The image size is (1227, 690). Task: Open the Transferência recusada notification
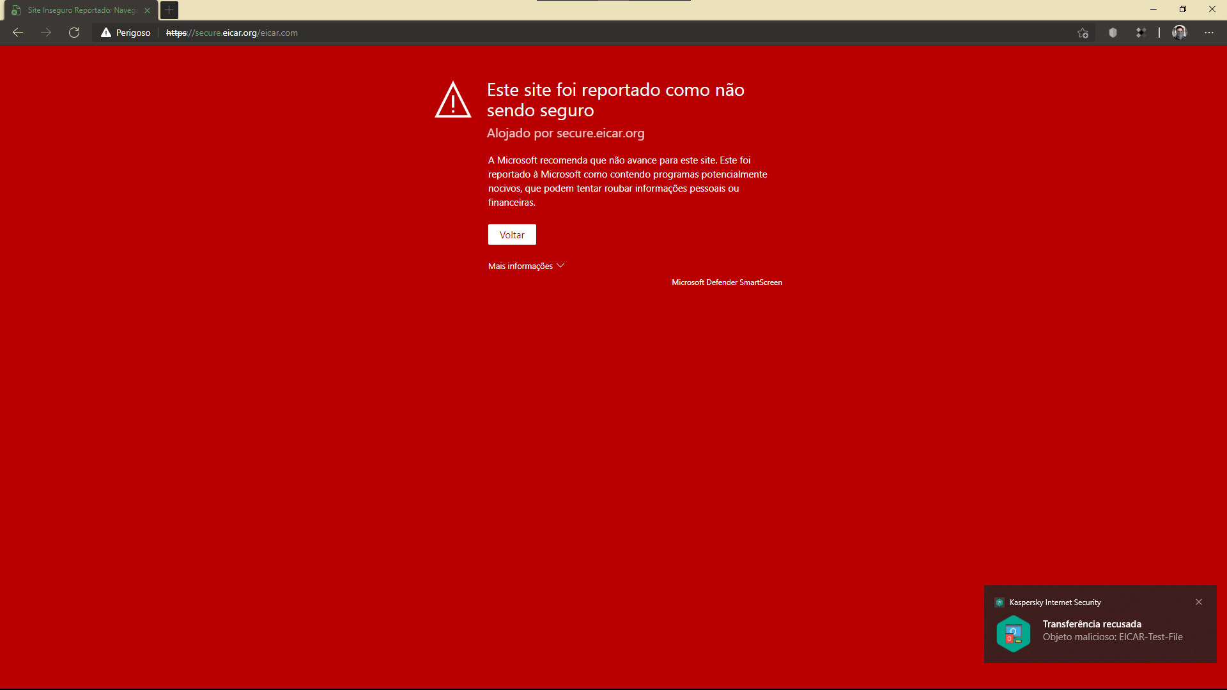tap(1092, 624)
